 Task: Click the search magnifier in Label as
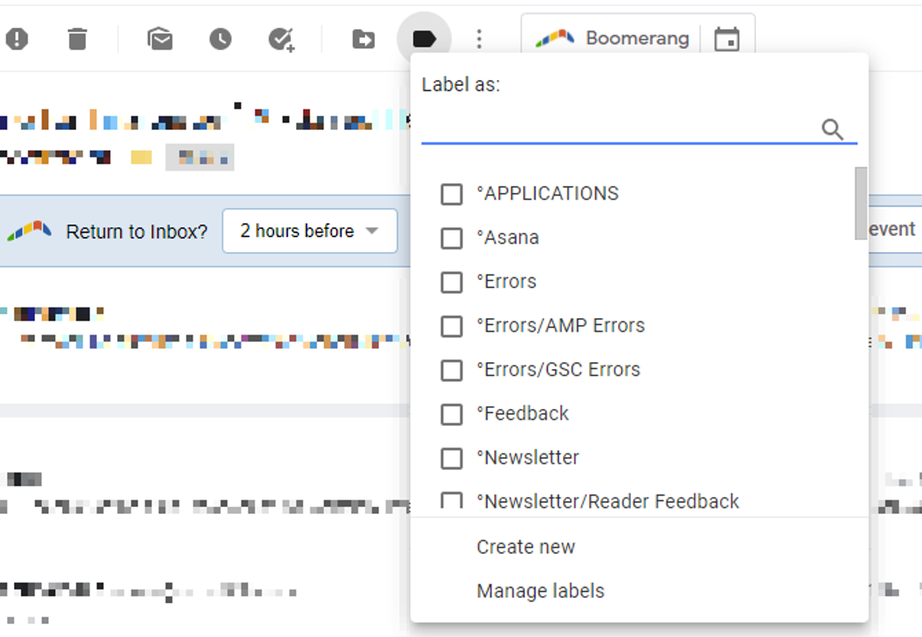(833, 129)
